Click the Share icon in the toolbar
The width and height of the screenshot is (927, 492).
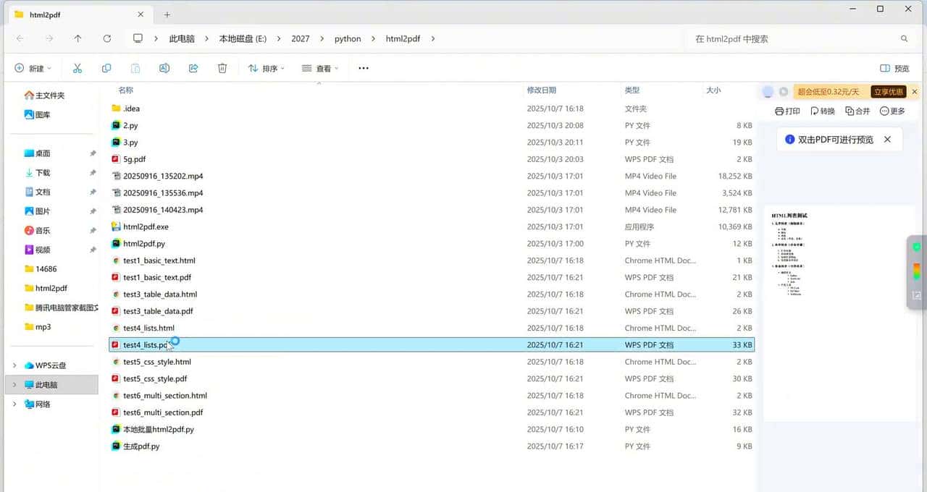click(193, 67)
